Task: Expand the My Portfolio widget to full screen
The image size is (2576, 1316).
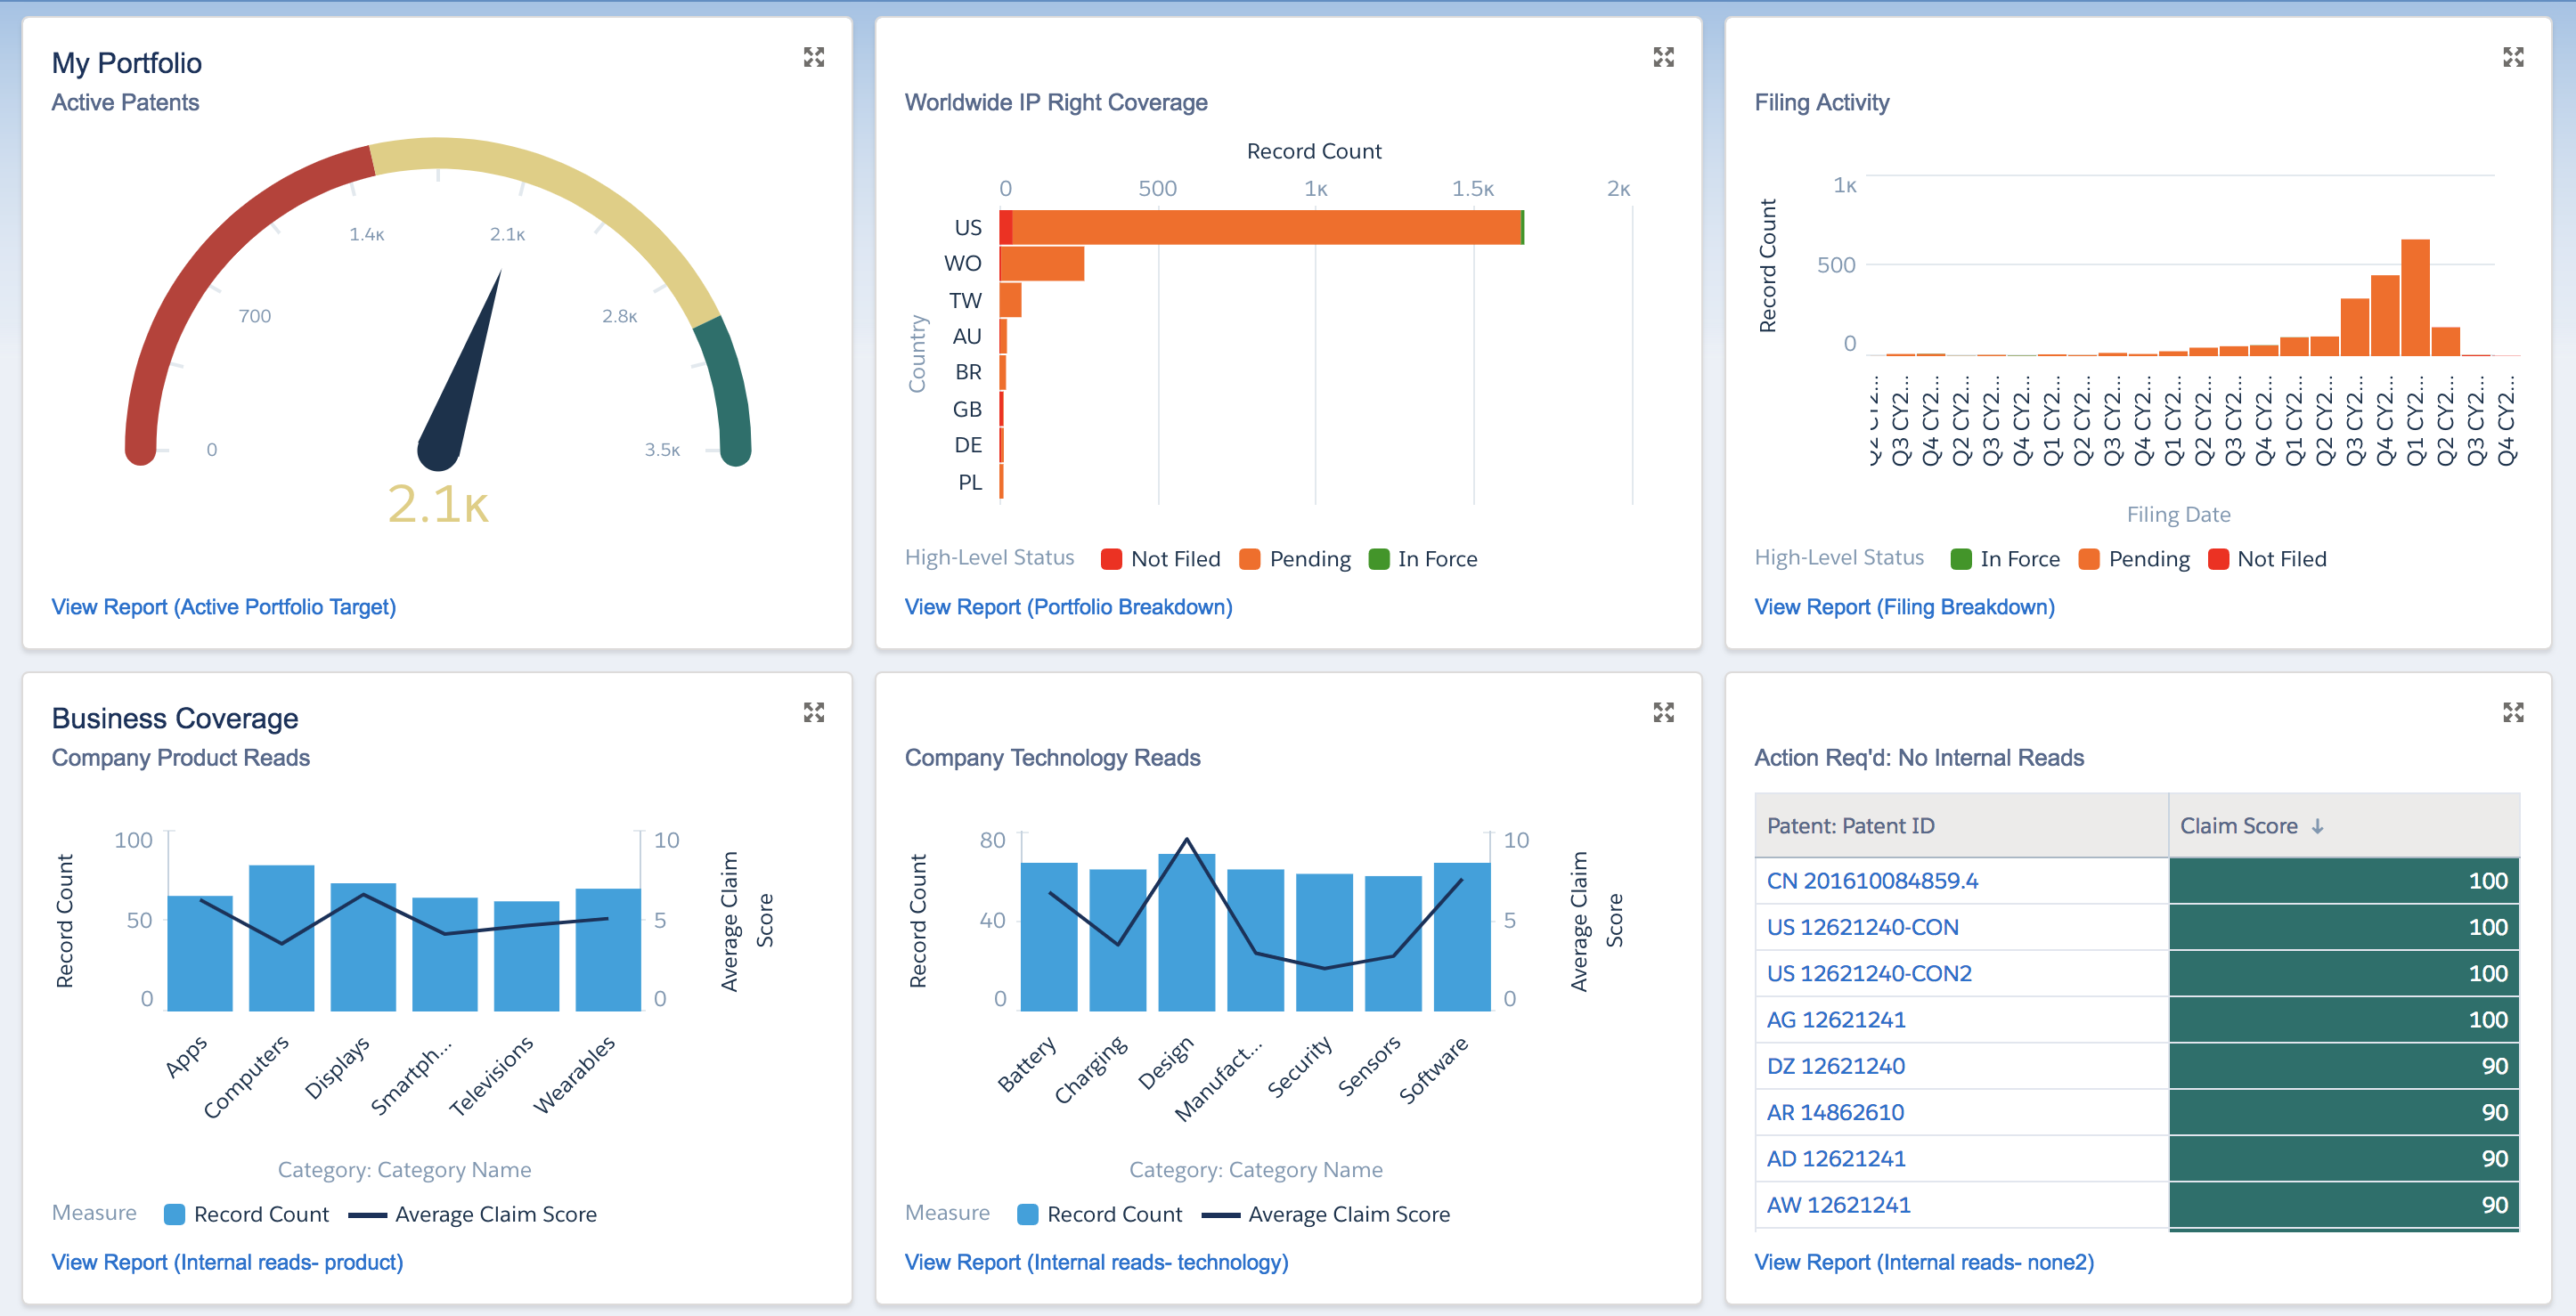Action: 814,57
